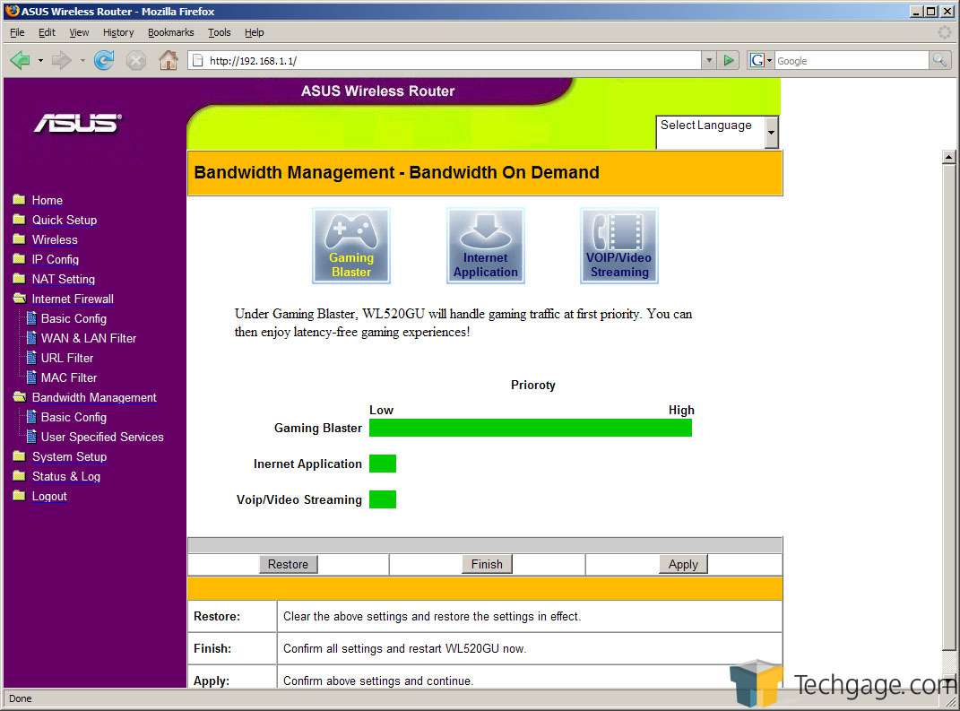The image size is (960, 711).
Task: Open the Quick Setup link
Action: (65, 220)
